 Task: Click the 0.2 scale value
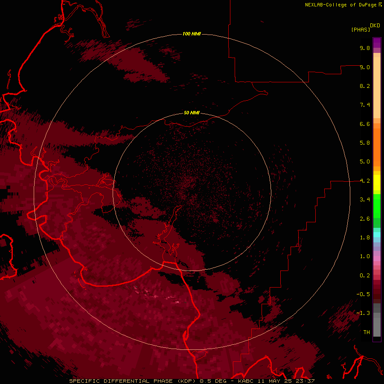(x=365, y=276)
